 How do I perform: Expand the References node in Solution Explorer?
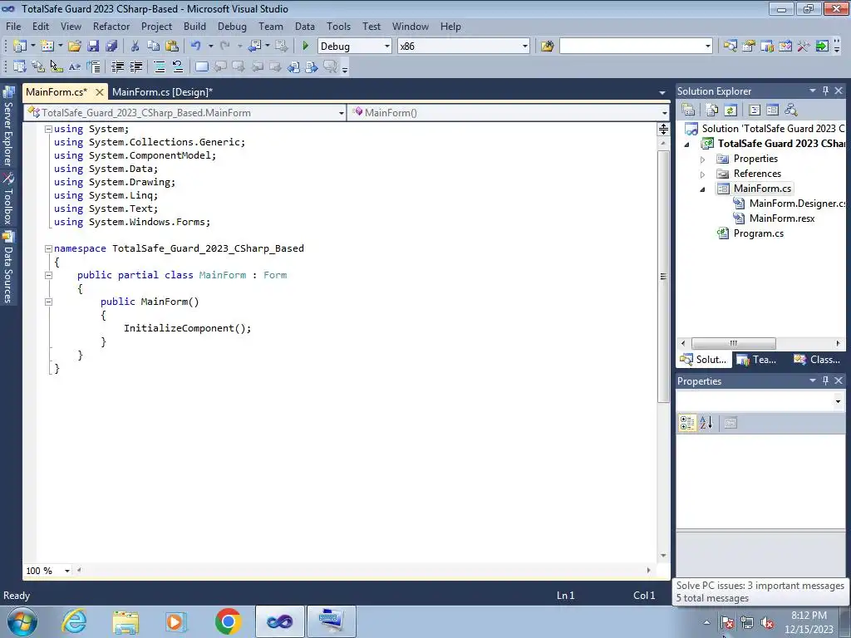click(703, 174)
